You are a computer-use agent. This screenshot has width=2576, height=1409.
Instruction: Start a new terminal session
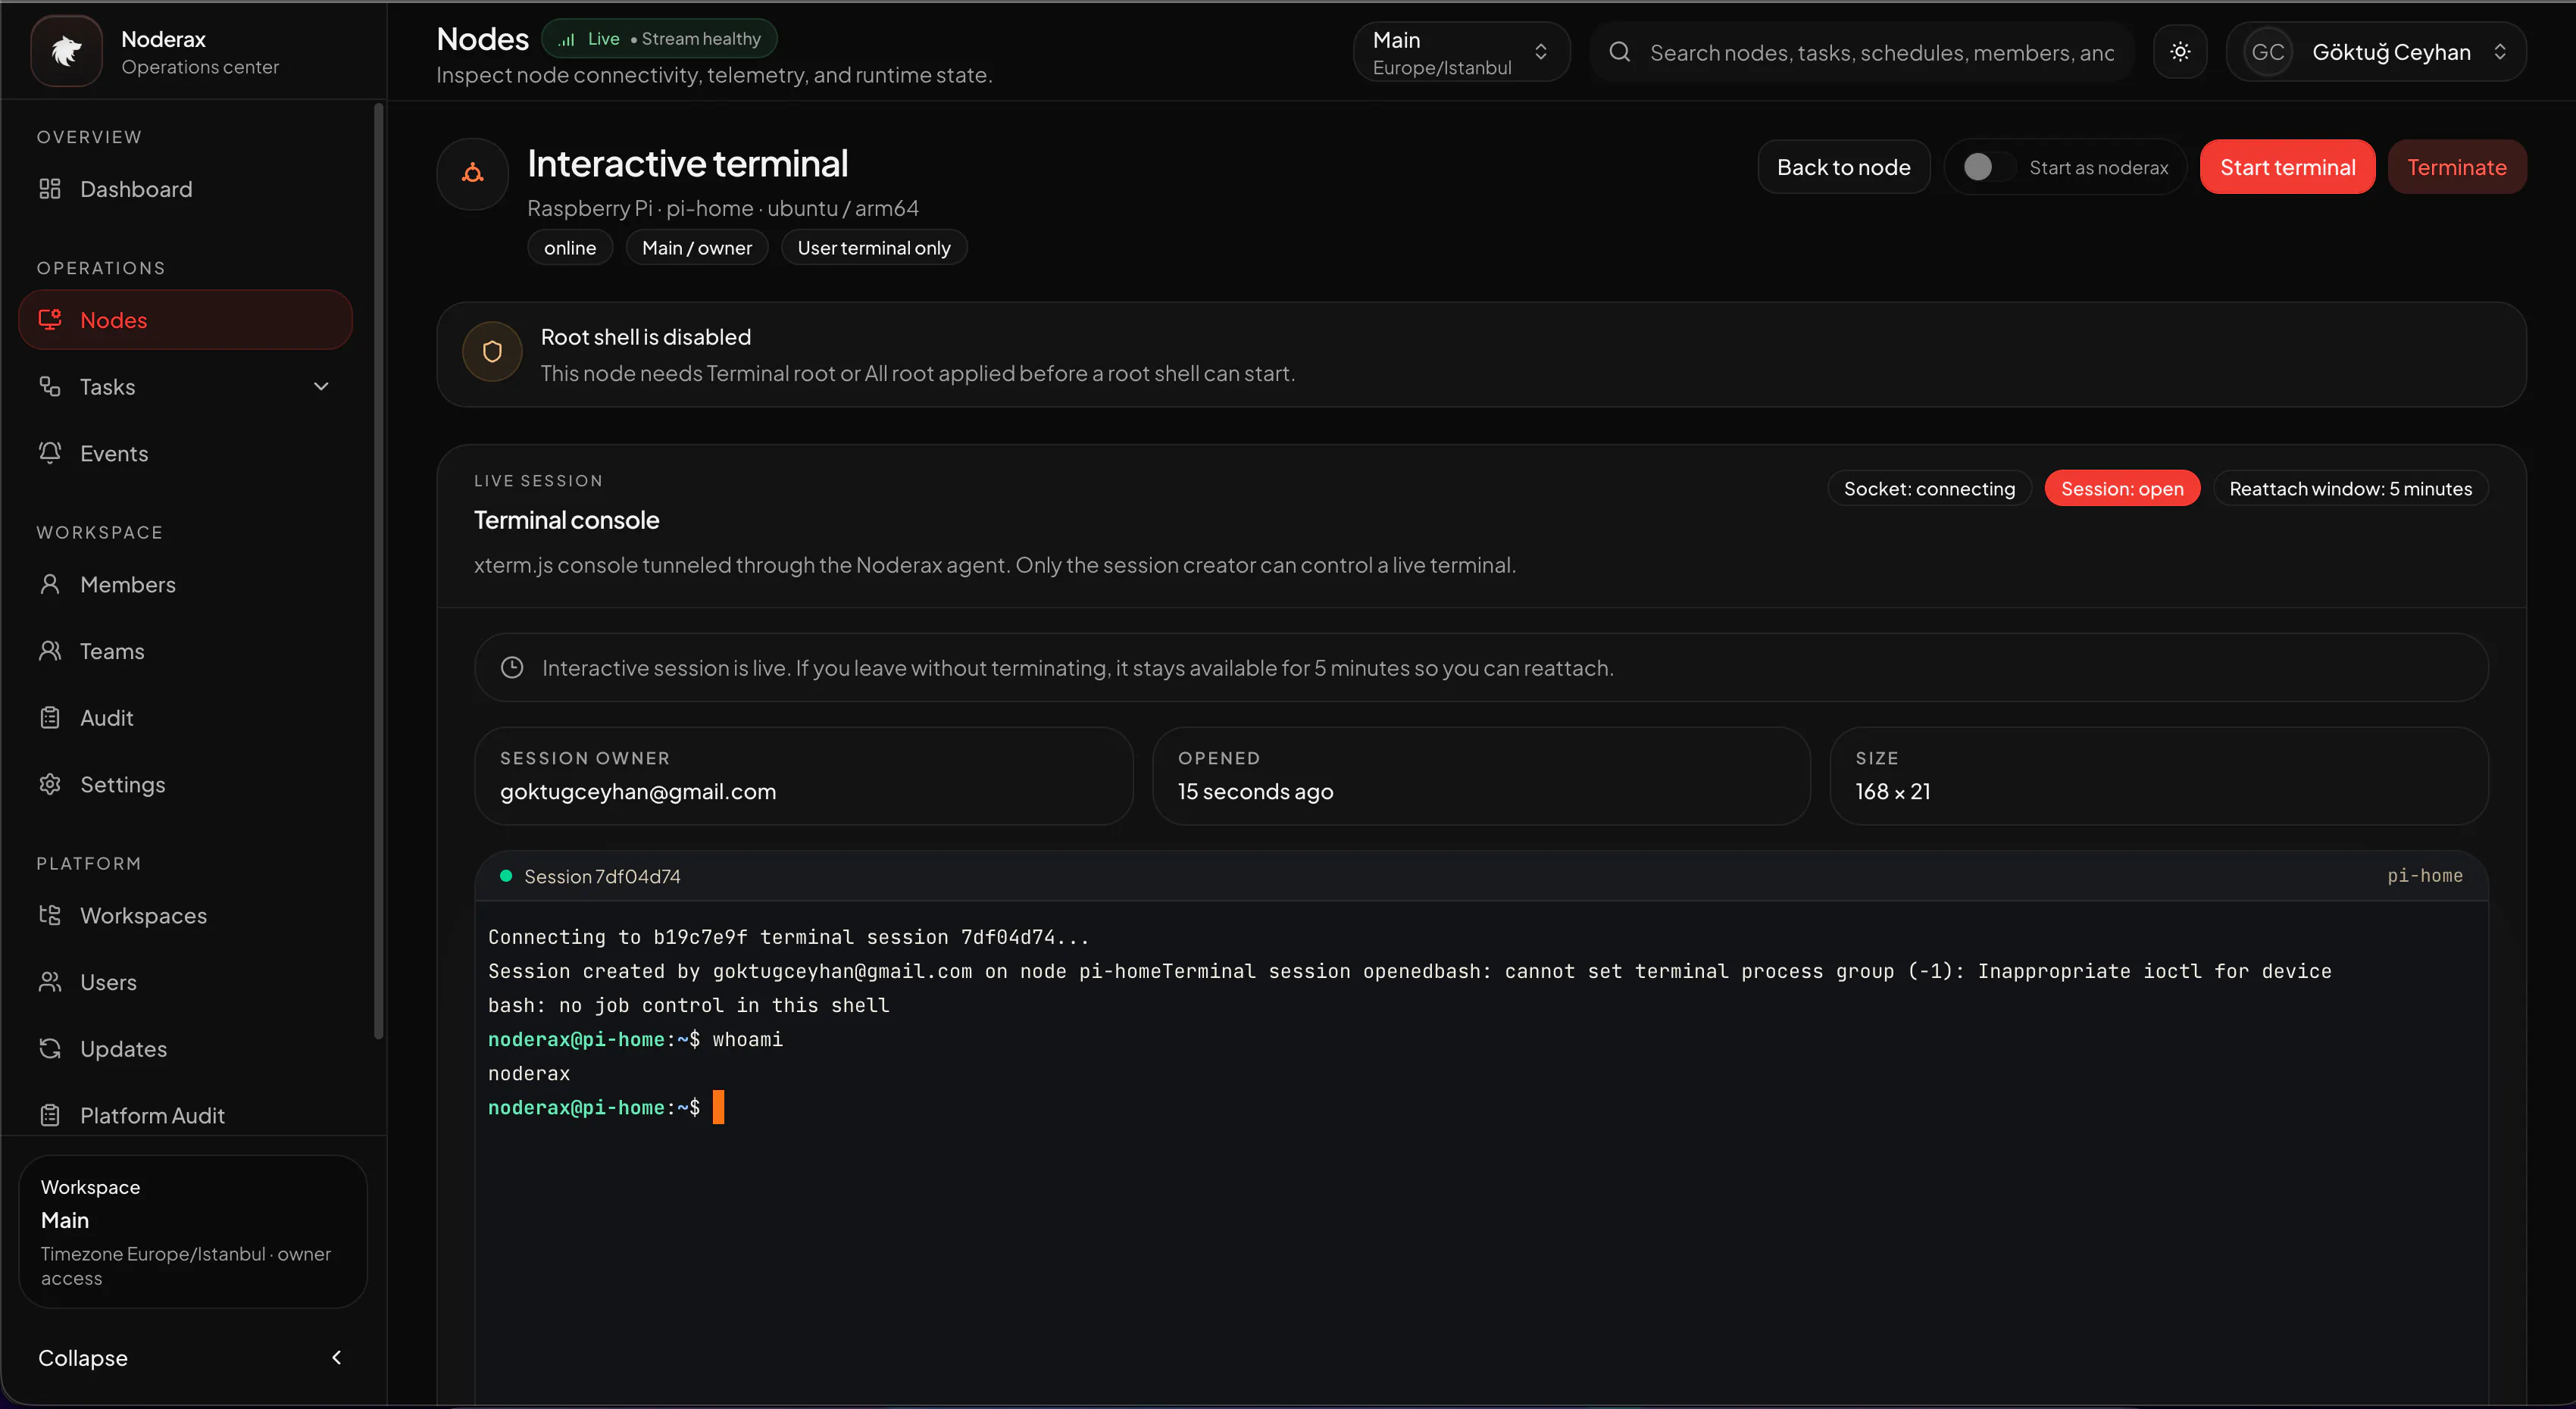2287,167
